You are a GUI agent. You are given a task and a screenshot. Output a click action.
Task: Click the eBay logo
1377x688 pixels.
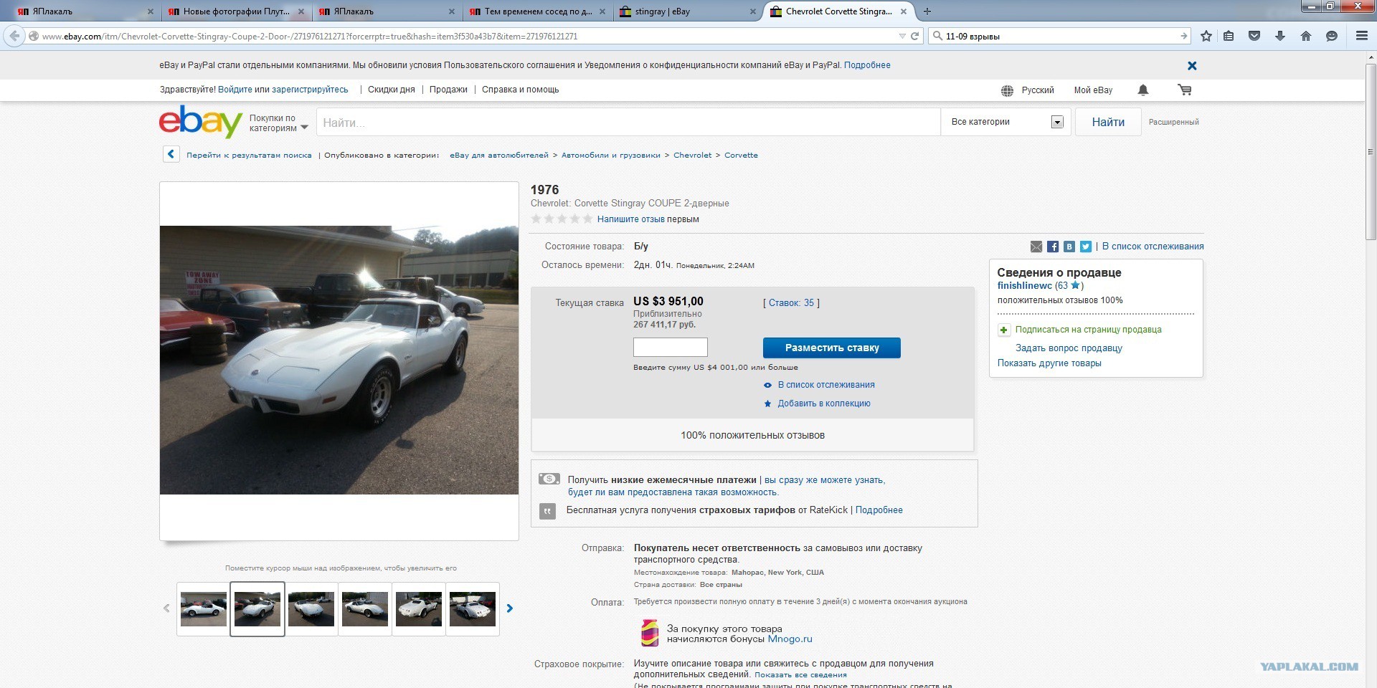[x=200, y=121]
